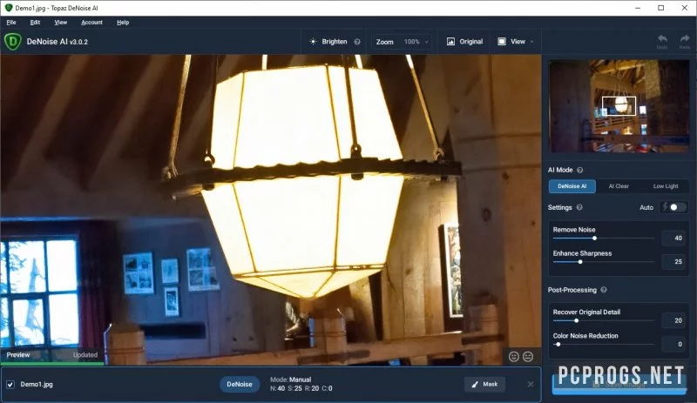Image resolution: width=697 pixels, height=403 pixels.
Task: Click the Color Noise Reduction value field 0
Action: click(673, 344)
